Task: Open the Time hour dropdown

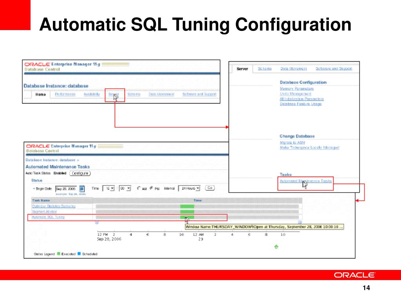Action: click(108, 189)
